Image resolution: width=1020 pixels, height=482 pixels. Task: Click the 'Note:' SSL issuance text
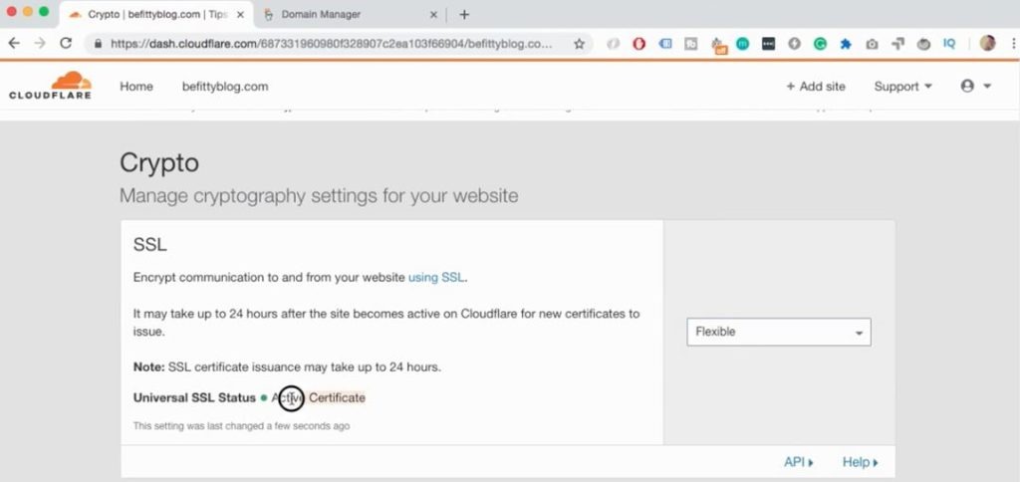point(287,366)
